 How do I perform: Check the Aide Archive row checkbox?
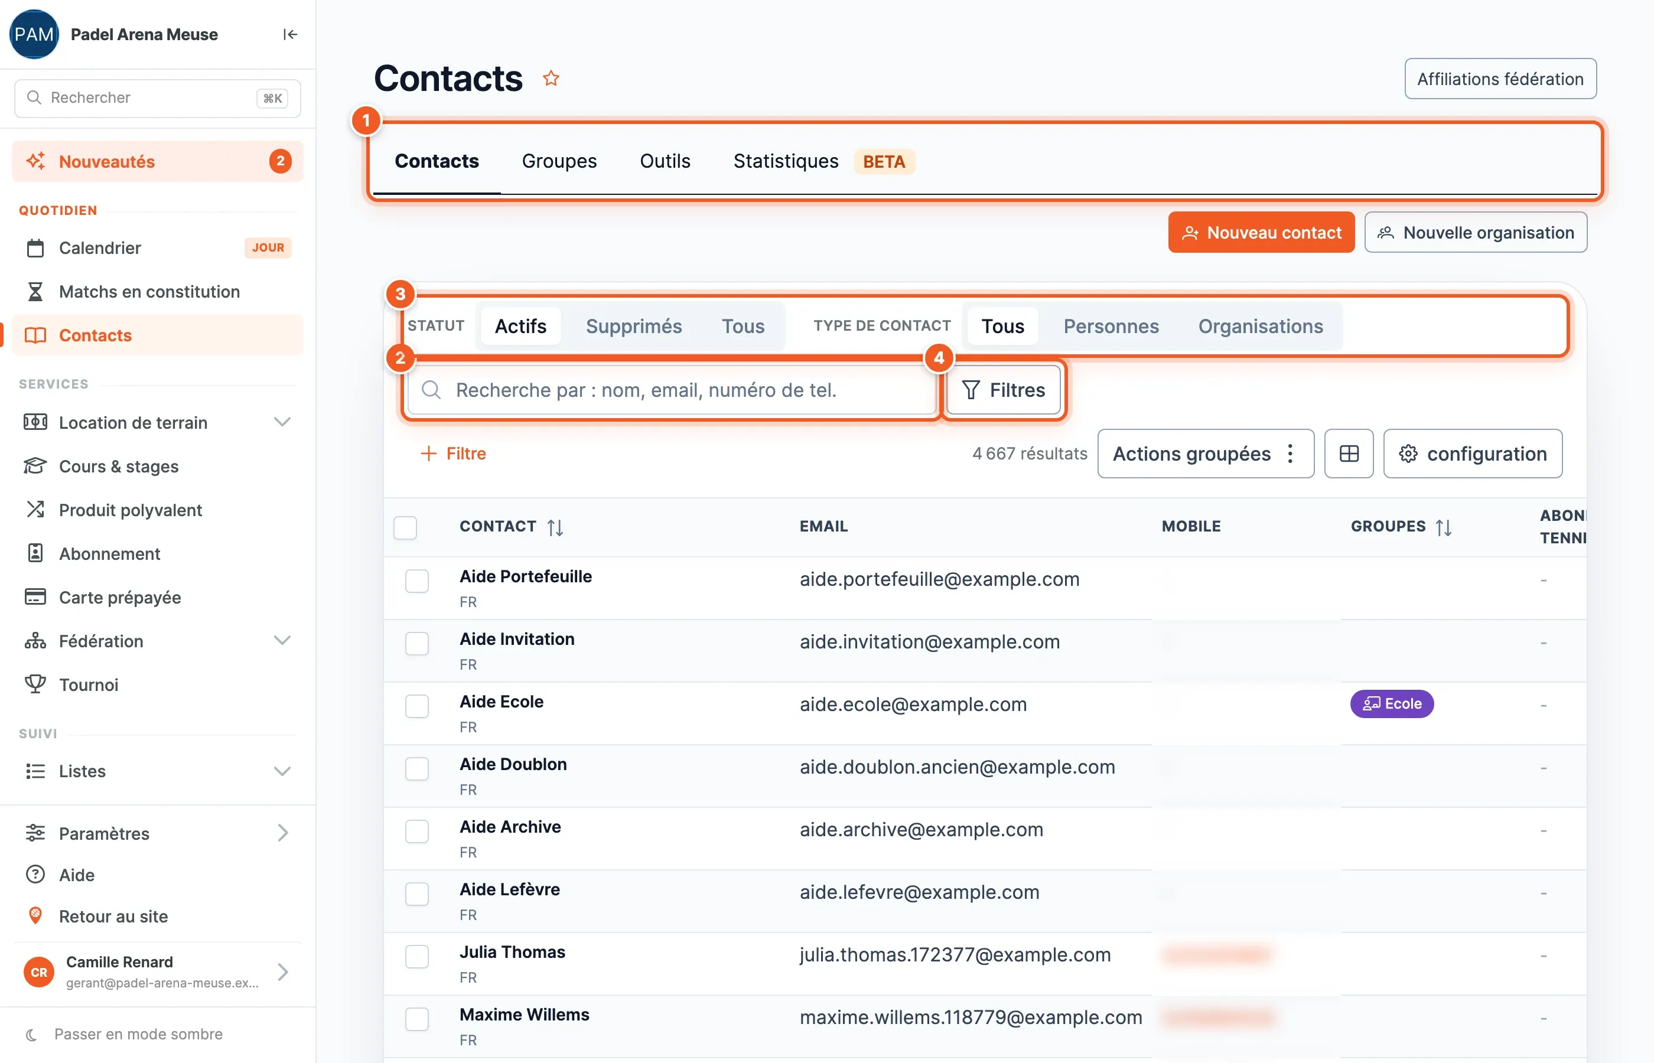(x=417, y=831)
